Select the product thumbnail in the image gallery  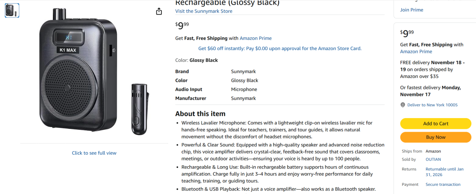click(12, 10)
